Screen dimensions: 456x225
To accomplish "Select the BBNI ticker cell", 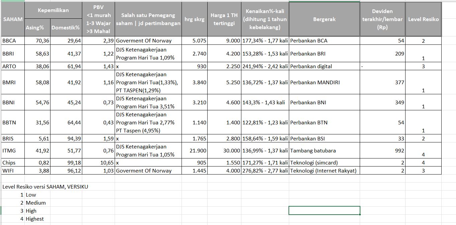I will (13, 102).
